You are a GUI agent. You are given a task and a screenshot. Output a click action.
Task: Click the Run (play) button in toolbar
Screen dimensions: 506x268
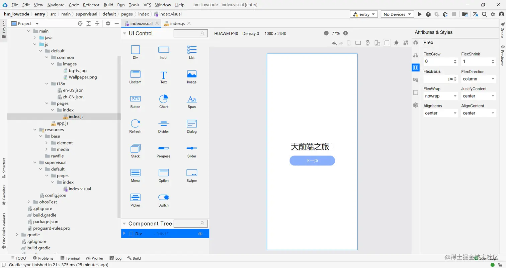coord(420,14)
